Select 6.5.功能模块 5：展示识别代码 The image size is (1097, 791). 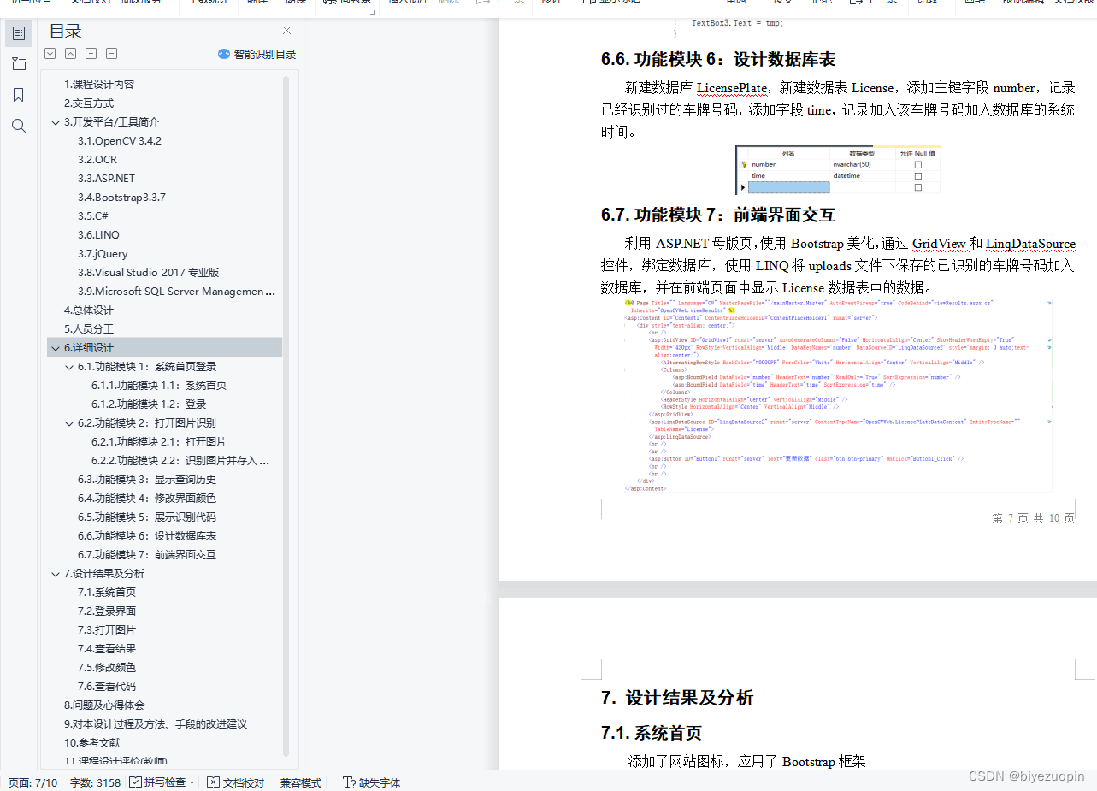147,517
